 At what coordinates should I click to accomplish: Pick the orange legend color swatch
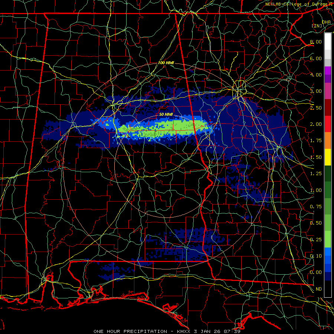[328, 141]
